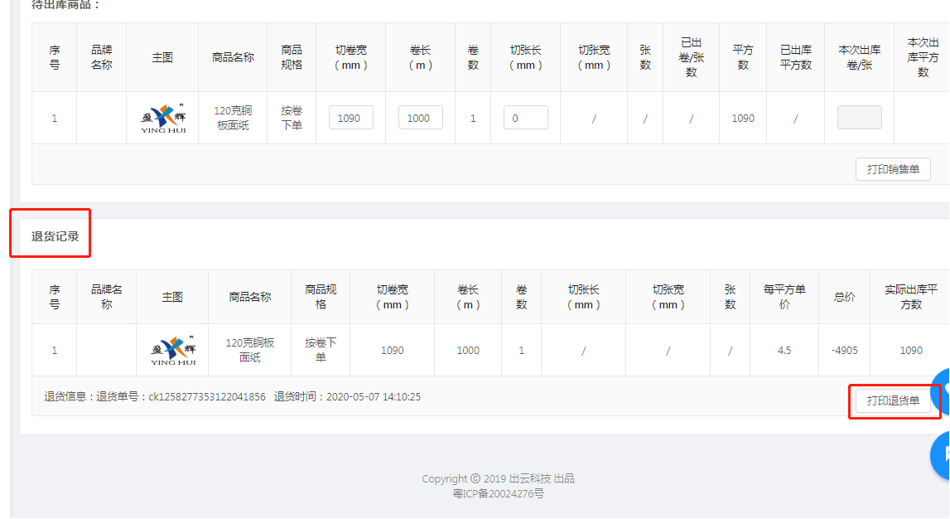
Task: Focus the 卷长 input showing 1000
Action: click(x=420, y=118)
